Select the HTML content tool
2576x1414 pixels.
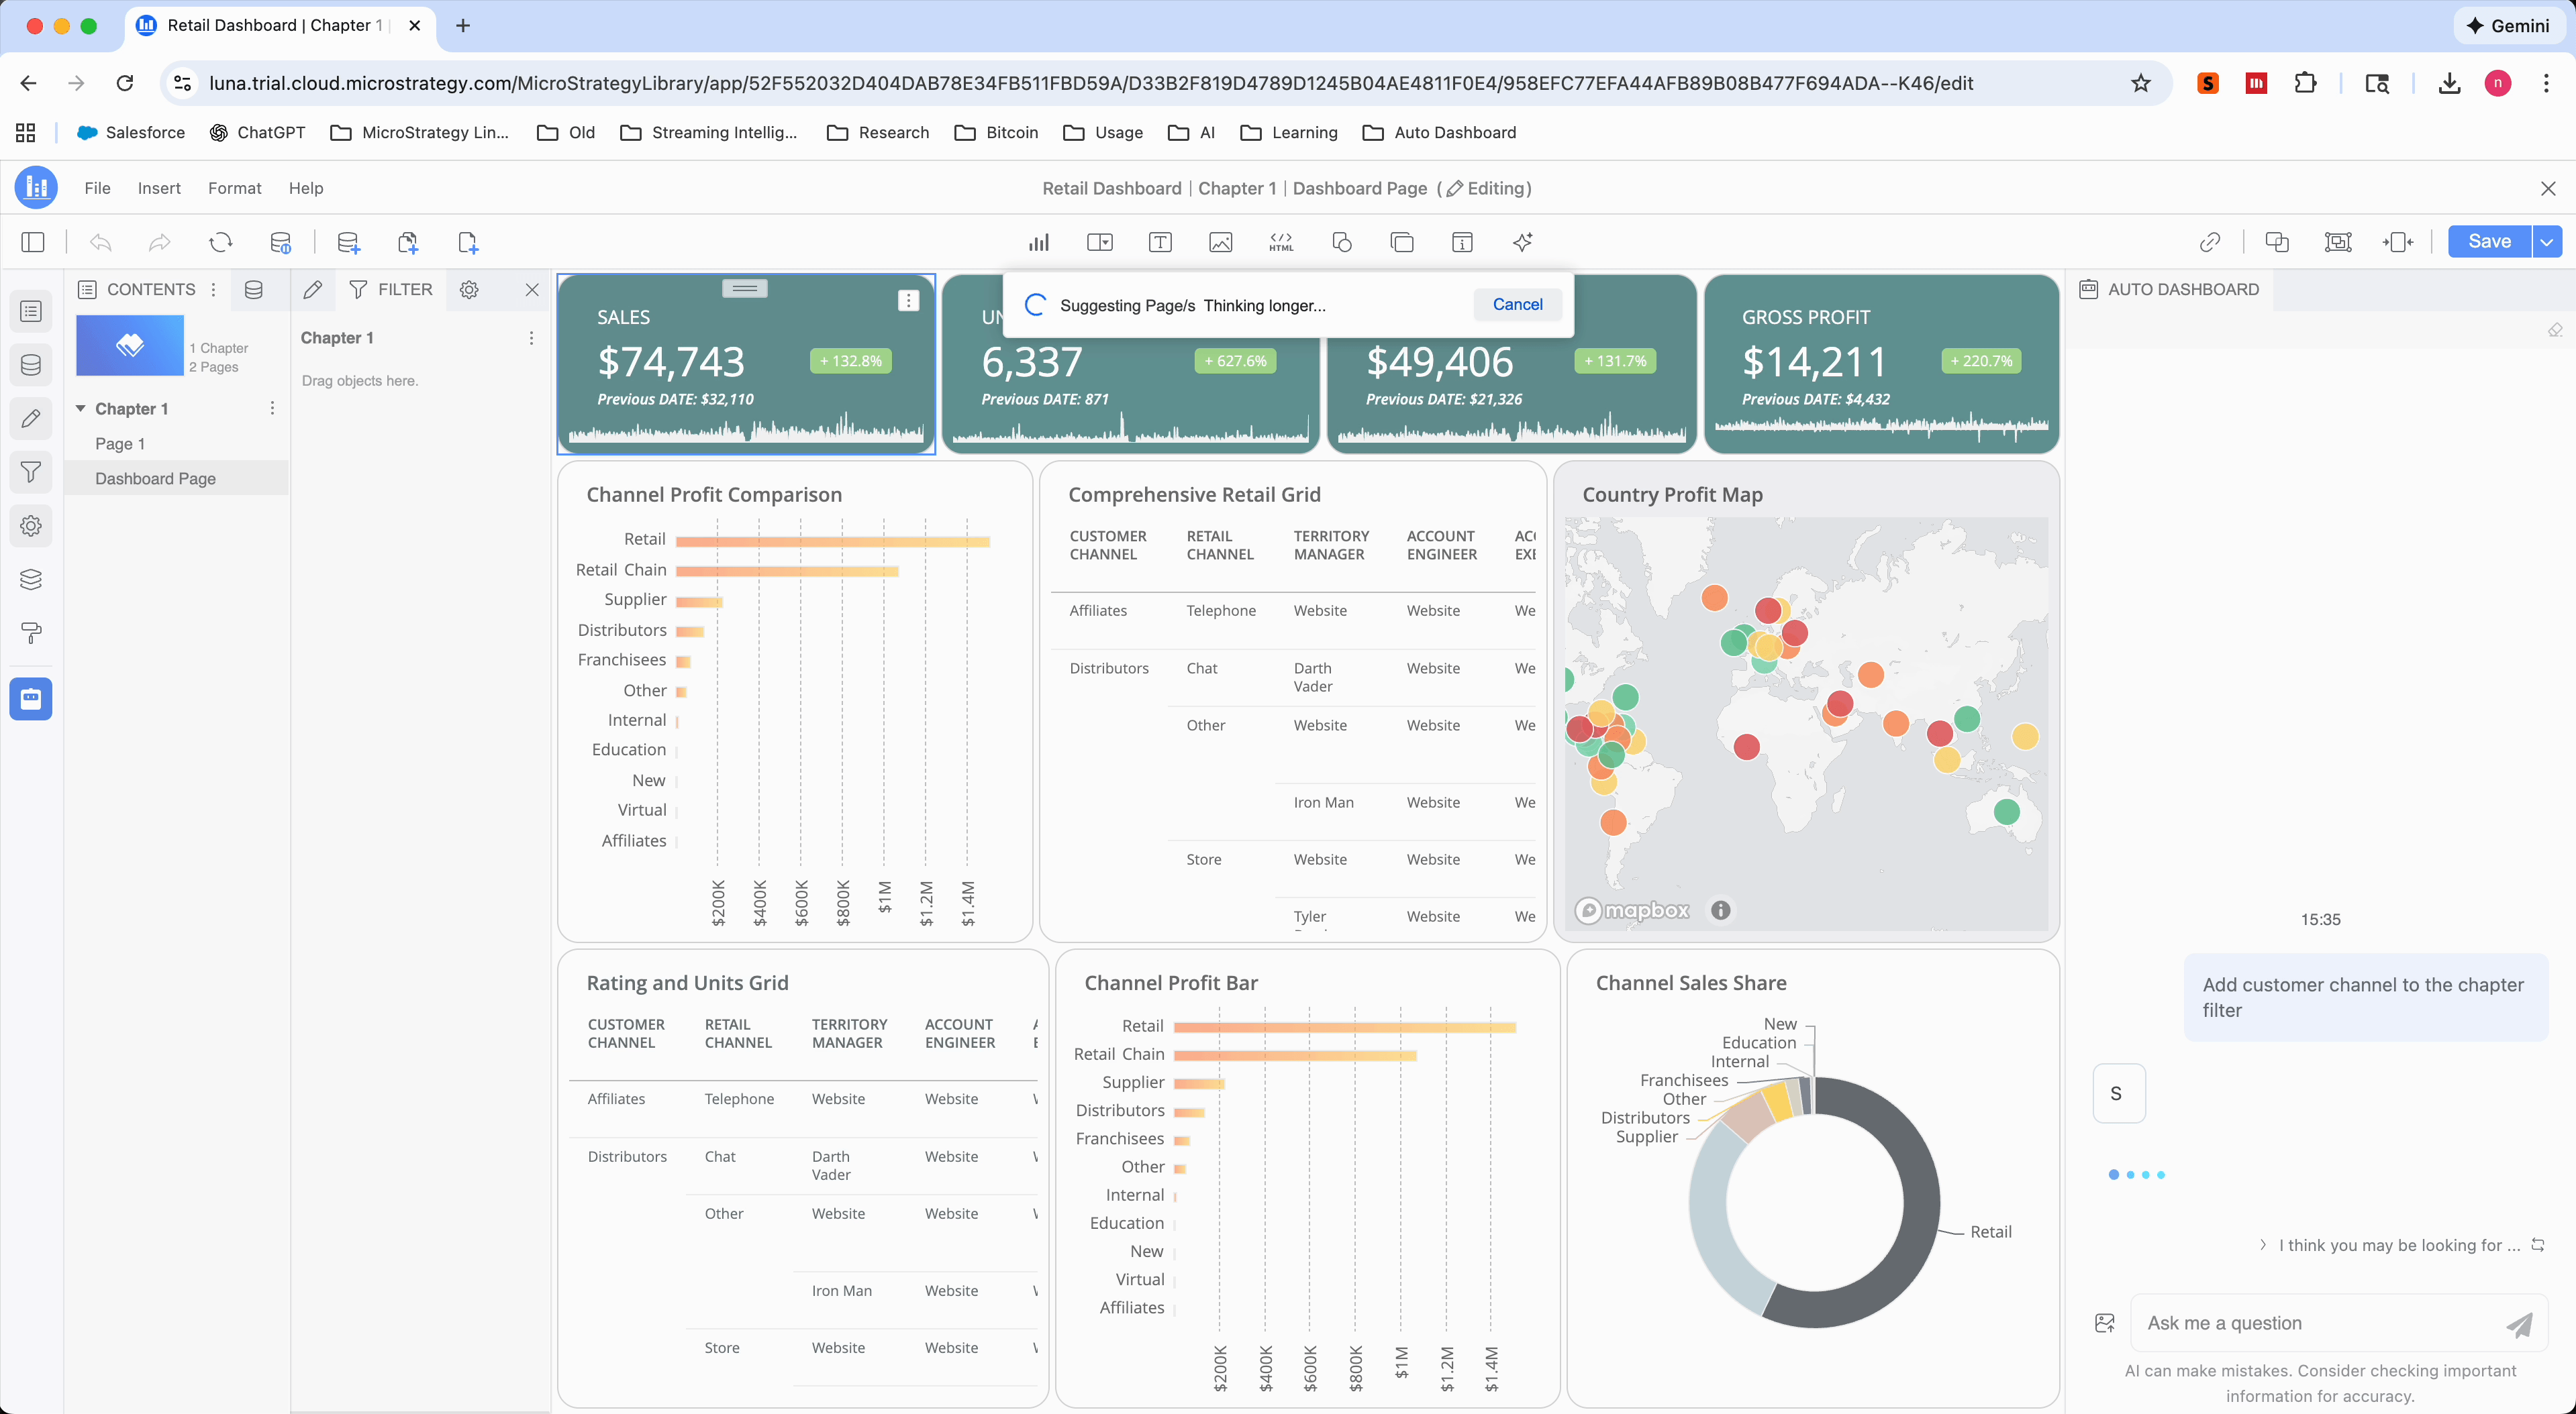(1280, 242)
